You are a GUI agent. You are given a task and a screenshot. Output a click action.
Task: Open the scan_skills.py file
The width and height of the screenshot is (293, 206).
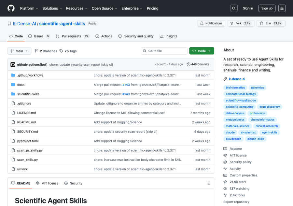[27, 160]
